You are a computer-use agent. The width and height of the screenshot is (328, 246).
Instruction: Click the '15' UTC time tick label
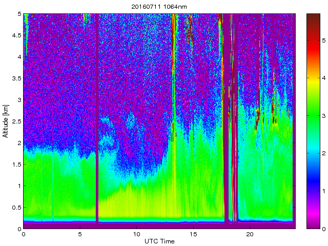click(x=193, y=234)
